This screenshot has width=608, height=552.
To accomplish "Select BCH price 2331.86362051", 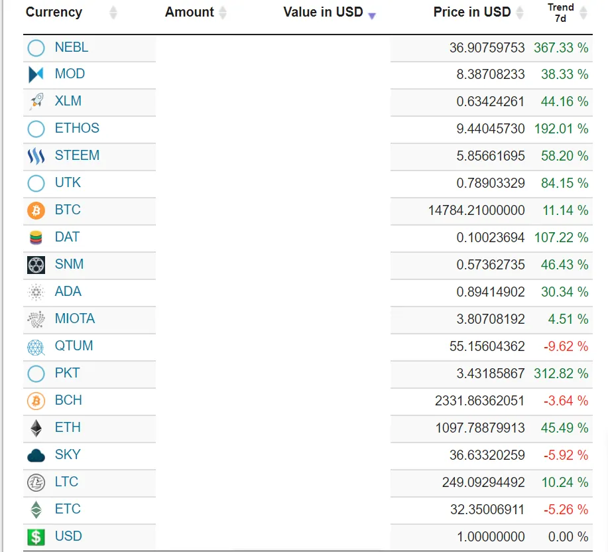I will (479, 401).
